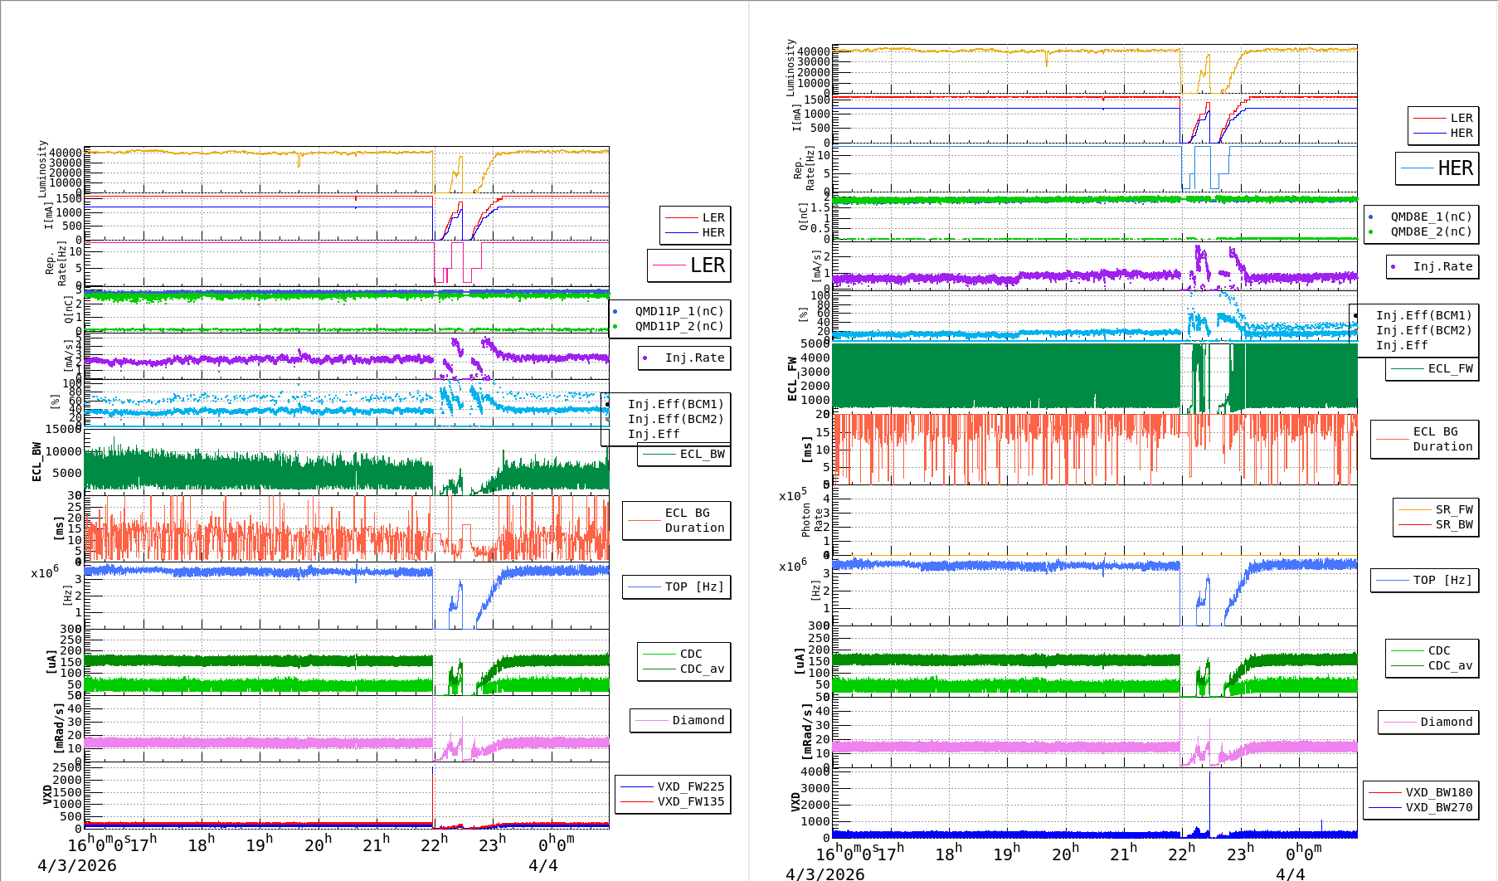Click the large LER legend box
1498x881 pixels.
(689, 265)
